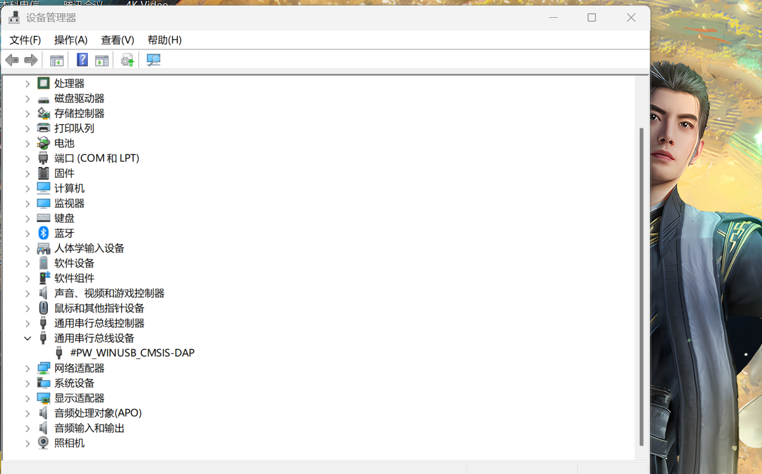
Task: Expand the 处理器 node chevron
Action: (x=27, y=83)
